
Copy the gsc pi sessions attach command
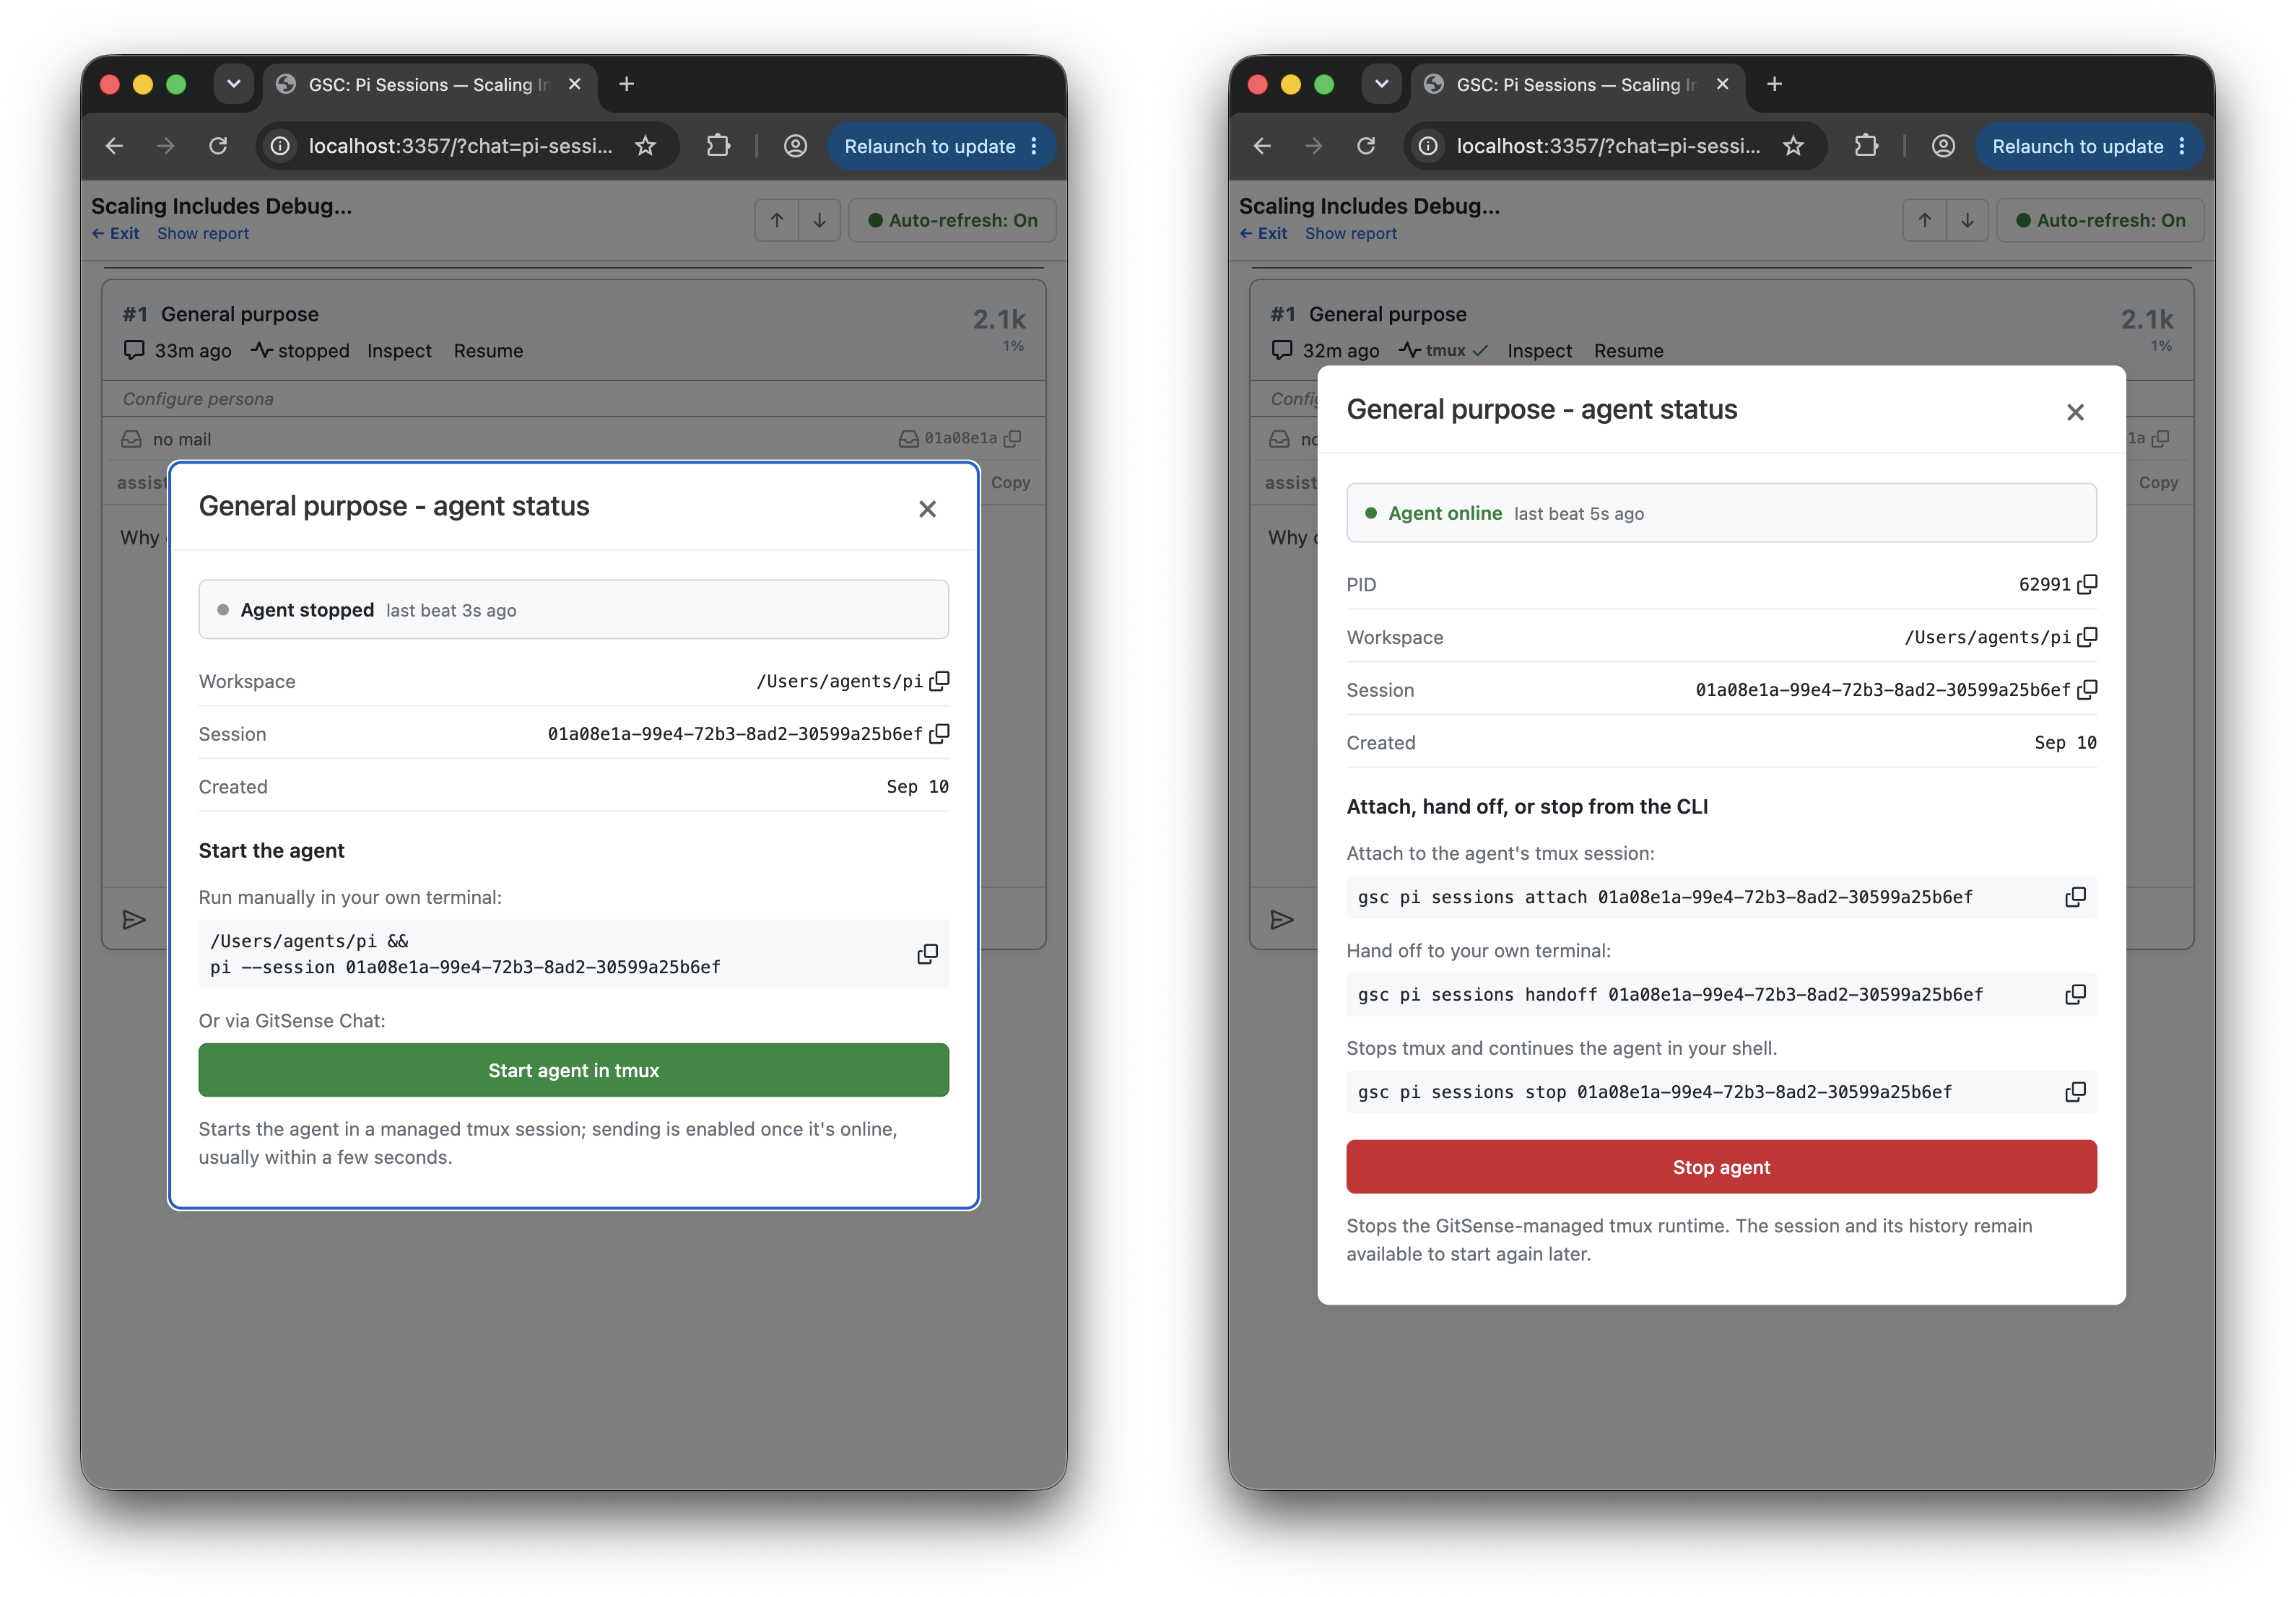(x=2075, y=897)
